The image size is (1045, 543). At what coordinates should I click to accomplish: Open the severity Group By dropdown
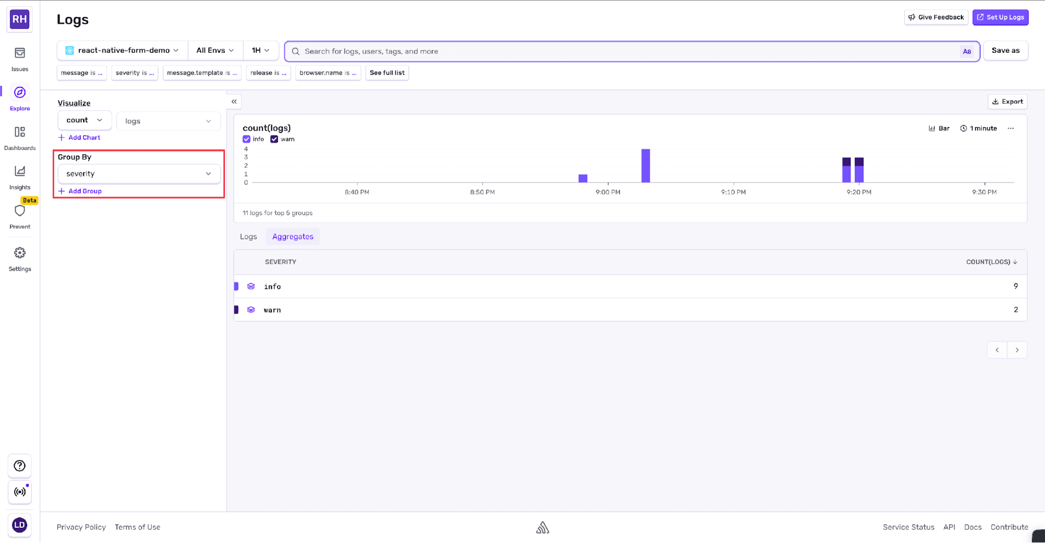(x=139, y=173)
